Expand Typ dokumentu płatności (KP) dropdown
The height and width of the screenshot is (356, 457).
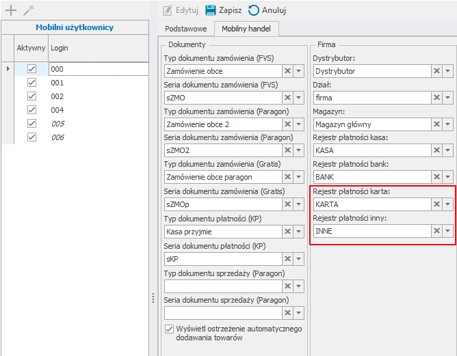[x=299, y=231]
